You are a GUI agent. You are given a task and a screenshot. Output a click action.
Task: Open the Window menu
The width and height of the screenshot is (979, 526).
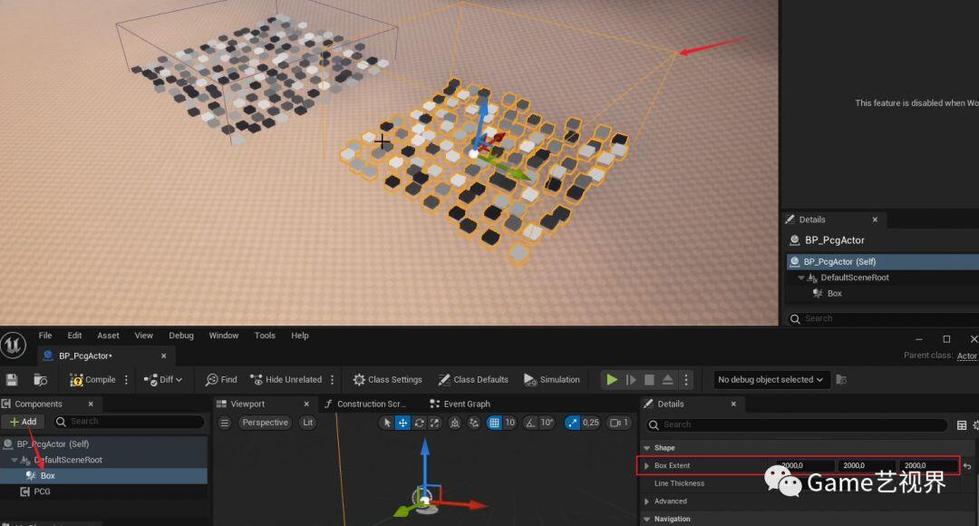224,336
